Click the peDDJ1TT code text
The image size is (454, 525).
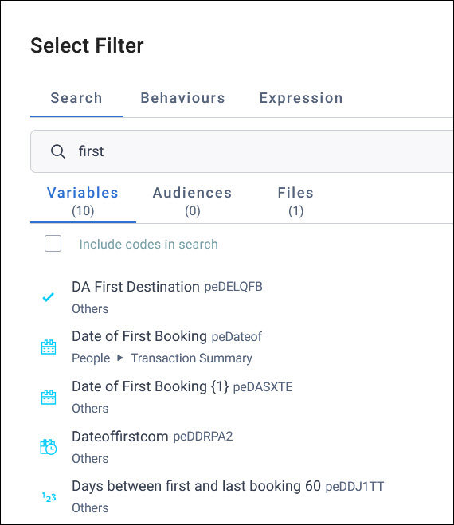tap(355, 487)
